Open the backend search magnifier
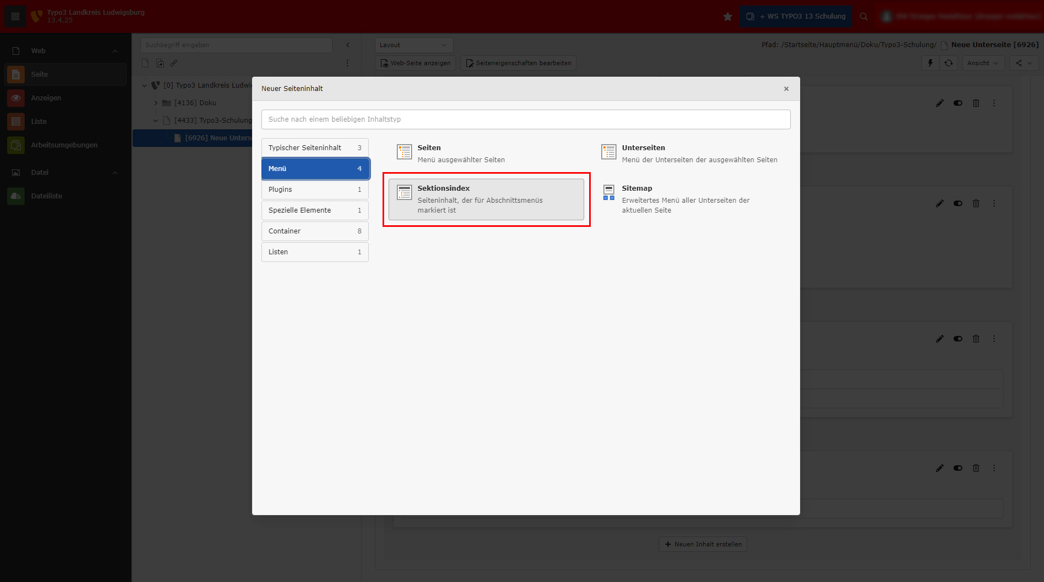 [x=864, y=16]
